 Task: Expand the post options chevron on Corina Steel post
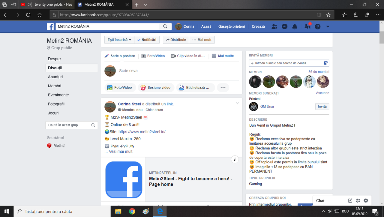pos(237,103)
